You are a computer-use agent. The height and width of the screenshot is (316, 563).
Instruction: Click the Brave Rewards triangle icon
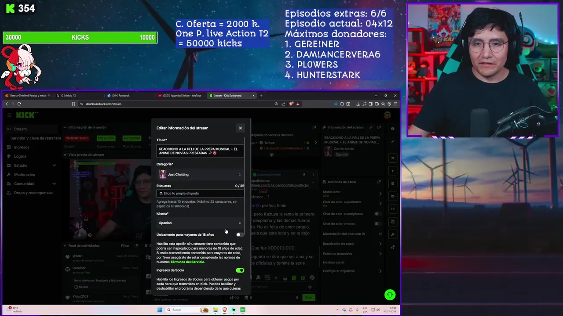click(x=298, y=104)
